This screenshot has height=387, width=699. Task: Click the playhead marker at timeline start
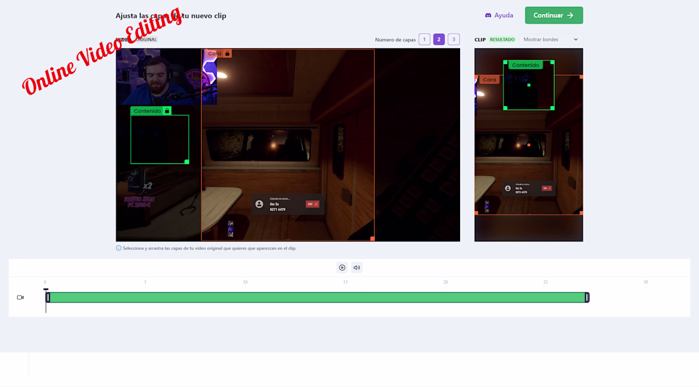tap(46, 290)
